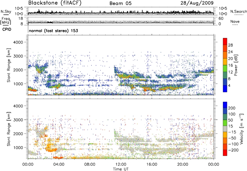The width and height of the screenshot is (247, 171).
Task: Click the '16:00' time axis tick
Action: (152, 165)
